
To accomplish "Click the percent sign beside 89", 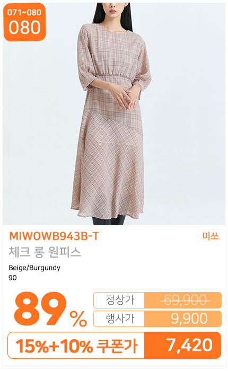I will (x=78, y=319).
